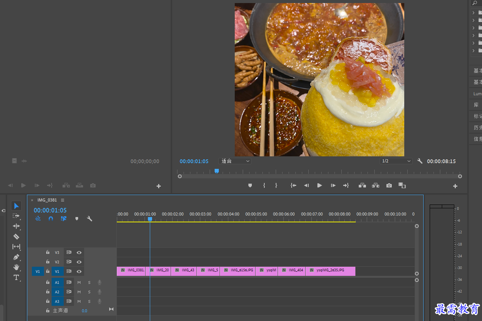Toggle V3 track output eye
The height and width of the screenshot is (321, 482).
point(79,252)
